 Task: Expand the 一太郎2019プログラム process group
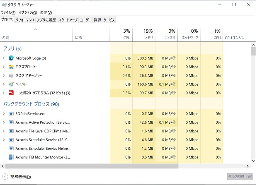4,93
